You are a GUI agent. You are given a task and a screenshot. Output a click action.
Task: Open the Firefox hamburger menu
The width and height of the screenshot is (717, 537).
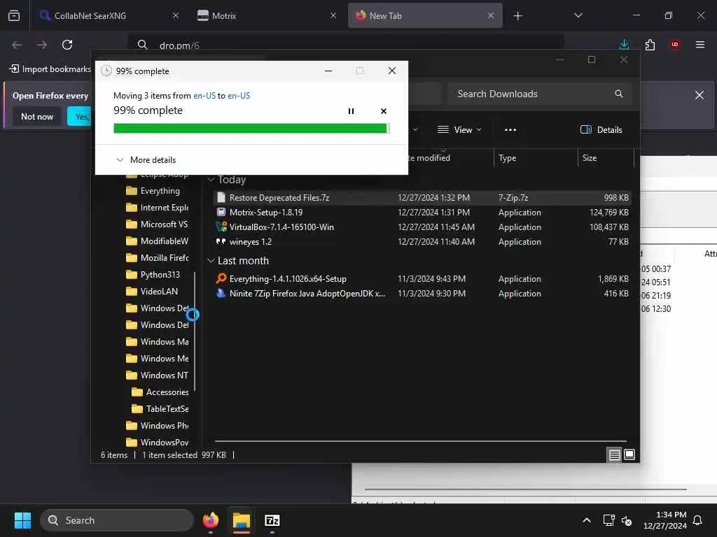[x=699, y=45]
